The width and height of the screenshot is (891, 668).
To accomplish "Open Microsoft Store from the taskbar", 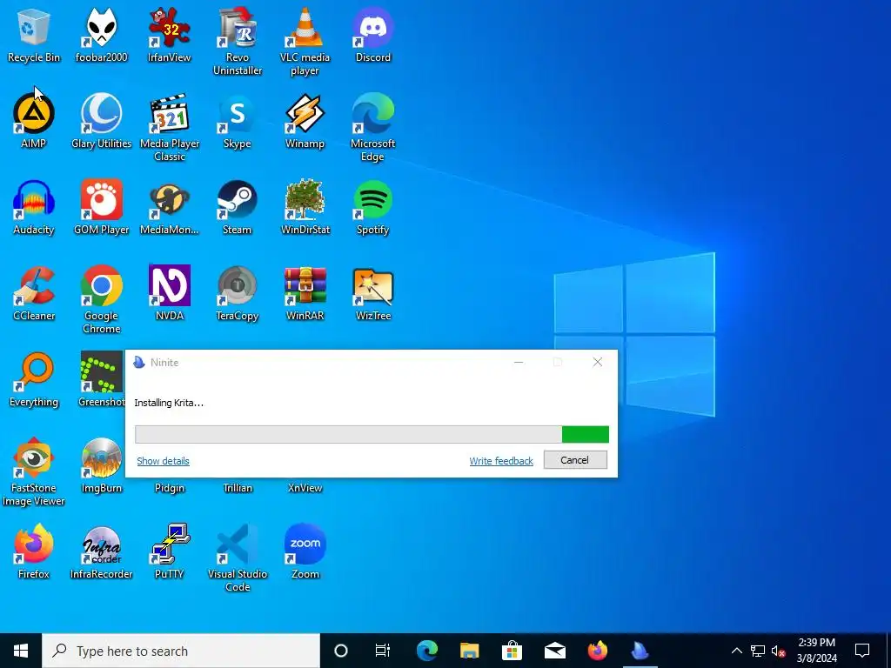I will click(x=512, y=651).
